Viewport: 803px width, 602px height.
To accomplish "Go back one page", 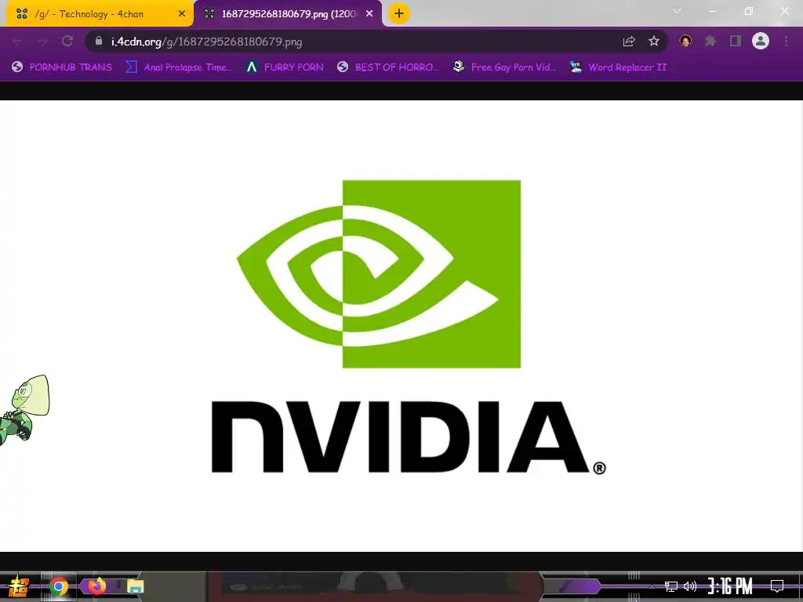I will coord(17,42).
